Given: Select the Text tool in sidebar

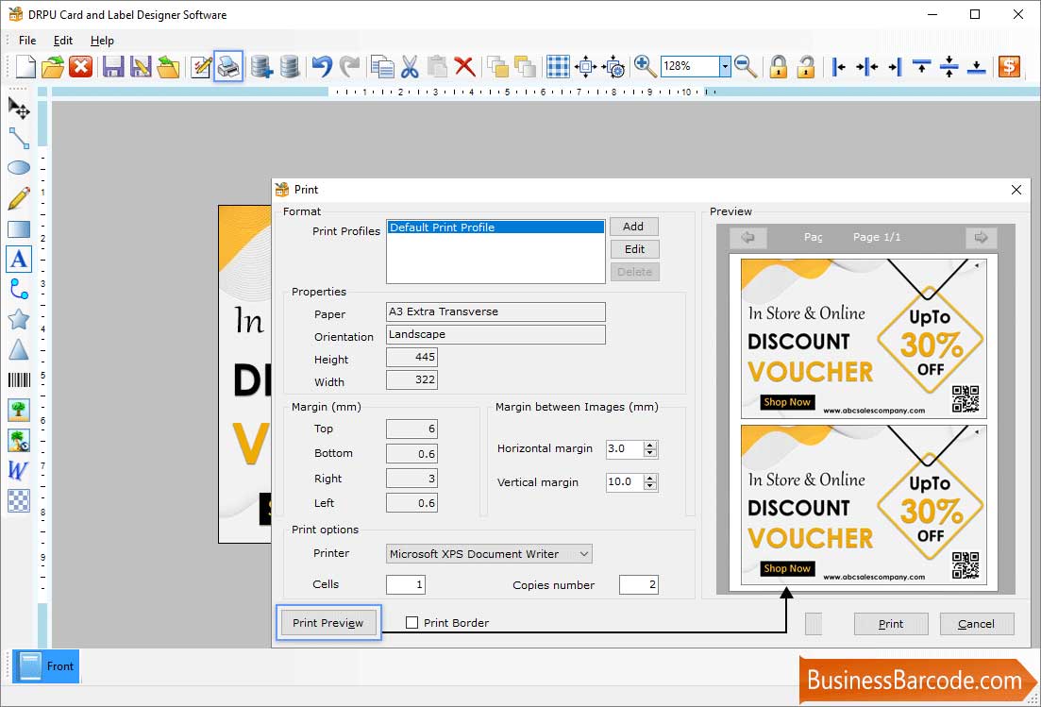Looking at the screenshot, I should tap(19, 259).
